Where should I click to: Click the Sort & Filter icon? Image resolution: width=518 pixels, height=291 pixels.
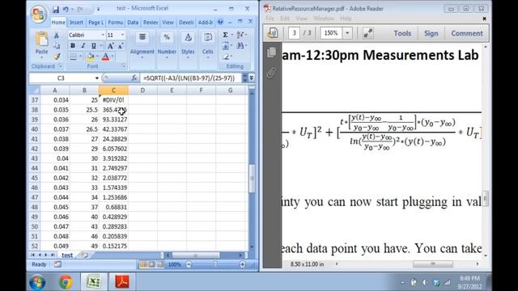point(240,35)
